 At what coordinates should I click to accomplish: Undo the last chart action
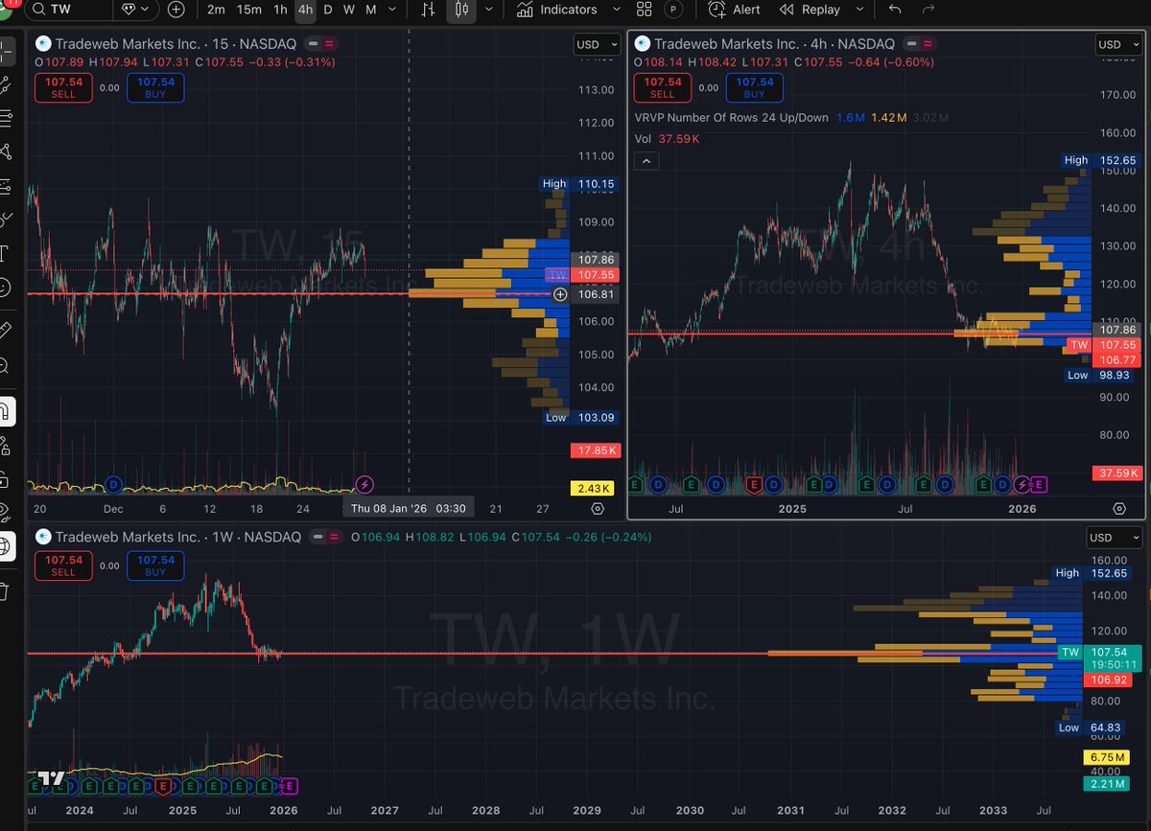coord(895,10)
